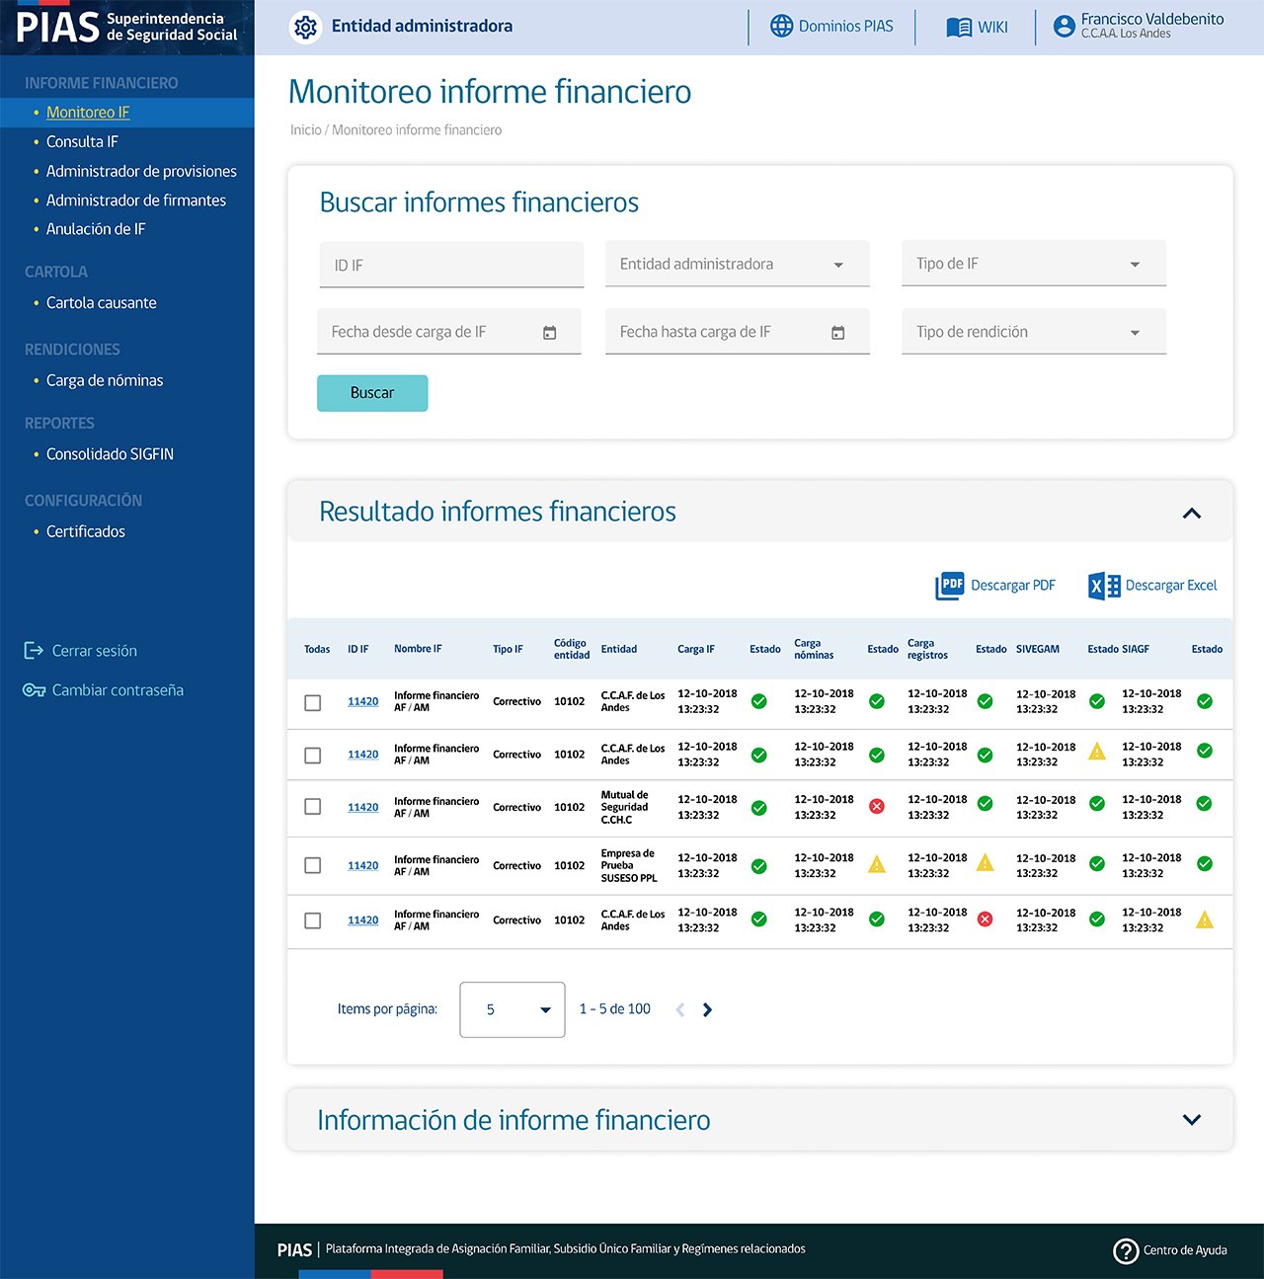Viewport: 1264px width, 1279px height.
Task: Click the Todas column header
Action: (317, 649)
